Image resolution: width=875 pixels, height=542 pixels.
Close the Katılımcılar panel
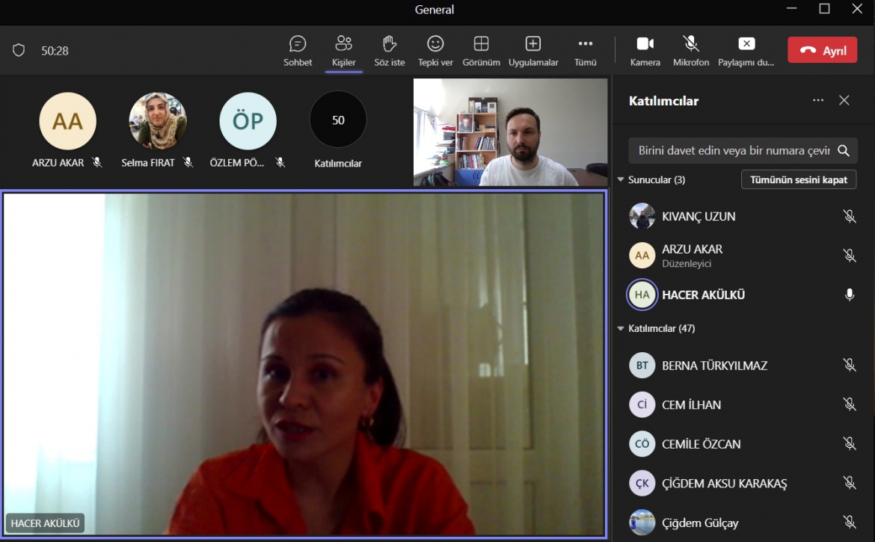844,100
